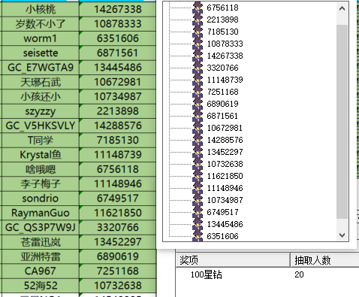Select winner ID 14267338 in the list
The height and width of the screenshot is (297, 359).
coord(225,56)
